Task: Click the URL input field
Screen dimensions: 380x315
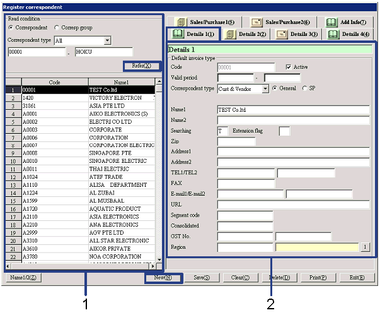Action: click(x=293, y=205)
